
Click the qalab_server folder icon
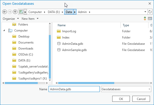pyautogui.click(x=14, y=66)
